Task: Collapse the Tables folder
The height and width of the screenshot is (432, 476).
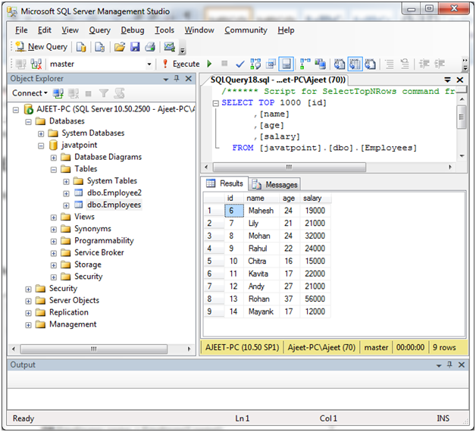Action: click(x=53, y=170)
